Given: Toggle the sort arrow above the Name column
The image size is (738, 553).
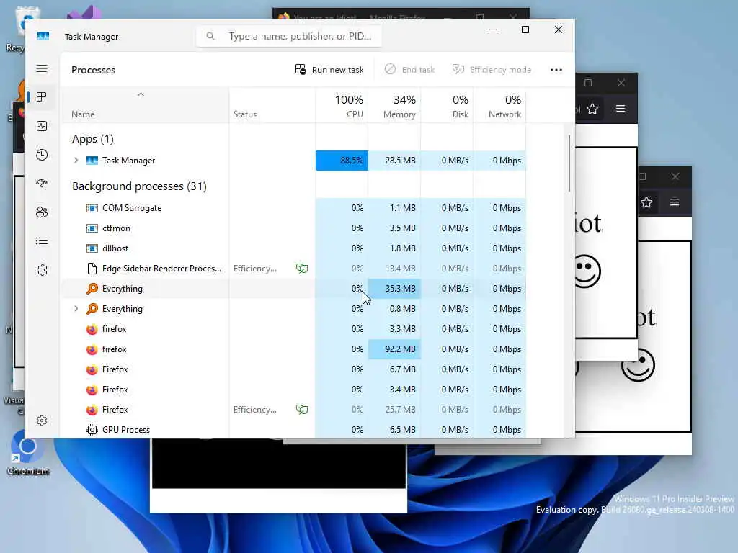Looking at the screenshot, I should (141, 94).
